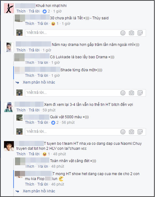The width and height of the screenshot is (155, 197).
Task: Open bunny-ribbon avatar commenter profile
Action: 9,8
